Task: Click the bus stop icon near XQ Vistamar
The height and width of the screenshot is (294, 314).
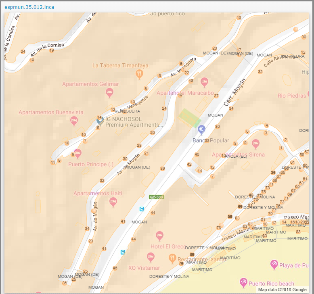Action: pyautogui.click(x=123, y=252)
